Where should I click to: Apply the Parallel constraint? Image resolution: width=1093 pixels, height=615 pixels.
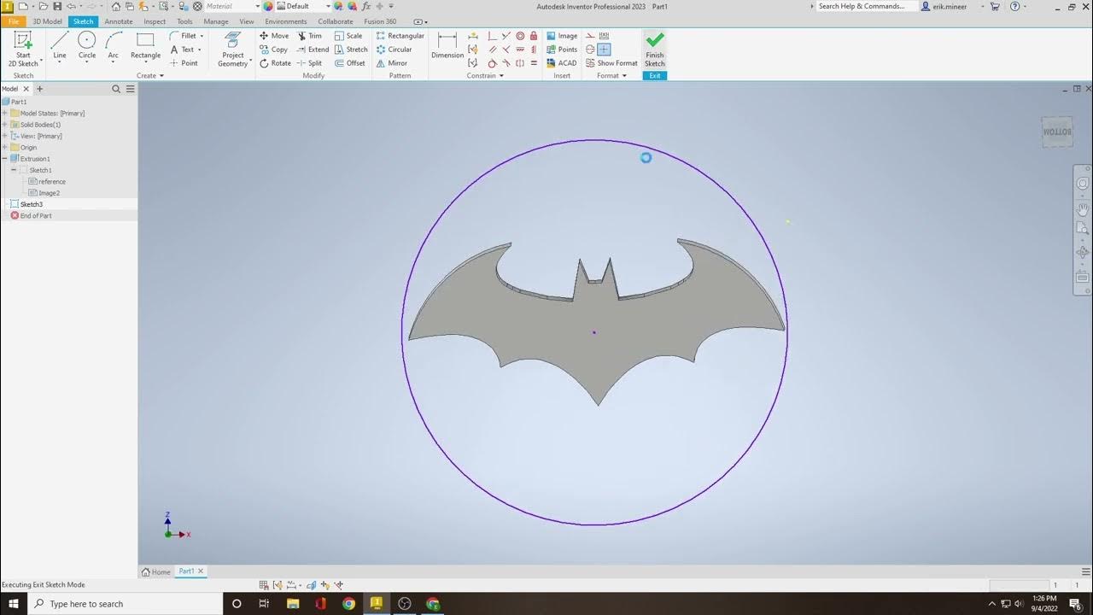[493, 50]
